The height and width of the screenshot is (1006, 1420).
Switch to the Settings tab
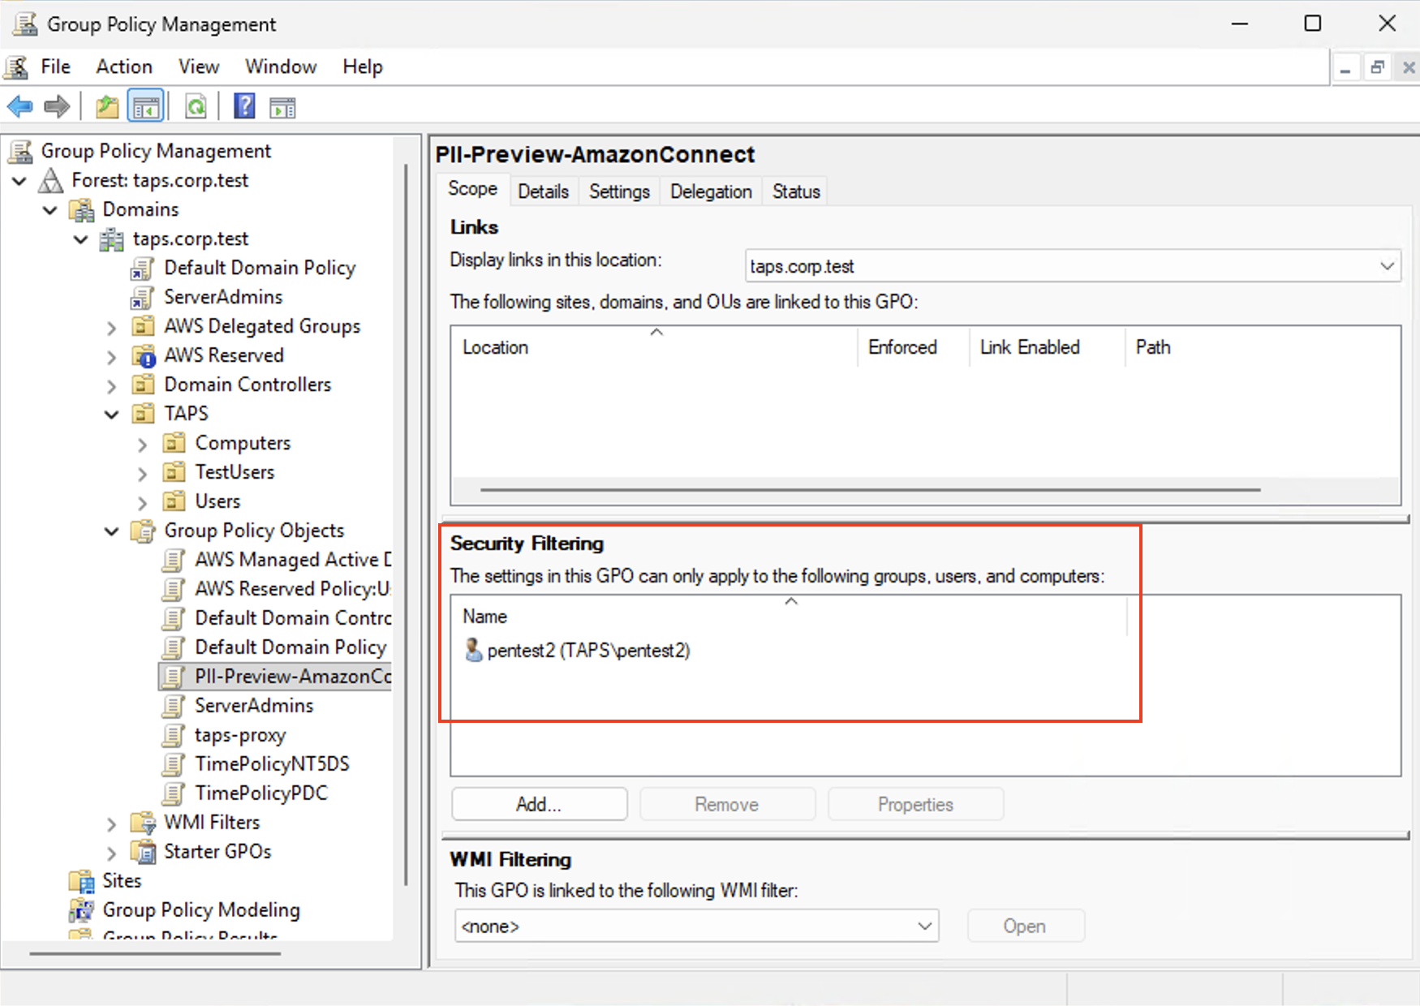coord(619,191)
